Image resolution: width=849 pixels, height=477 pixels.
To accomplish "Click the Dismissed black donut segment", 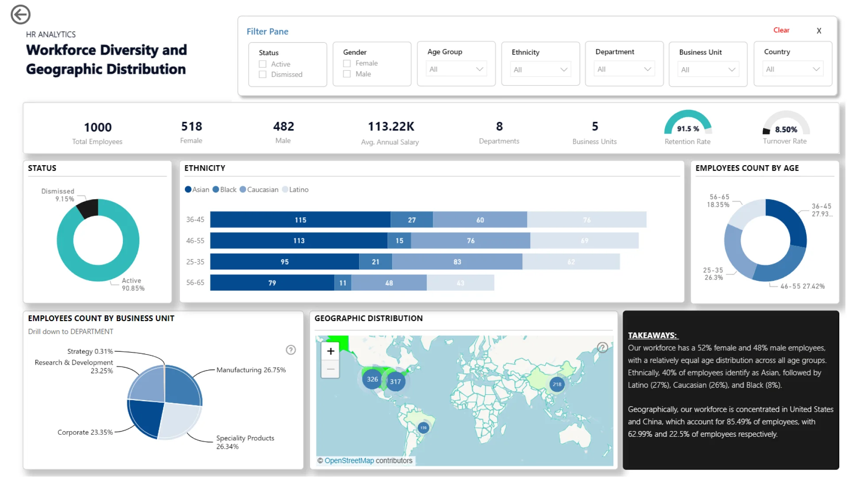I will (88, 208).
